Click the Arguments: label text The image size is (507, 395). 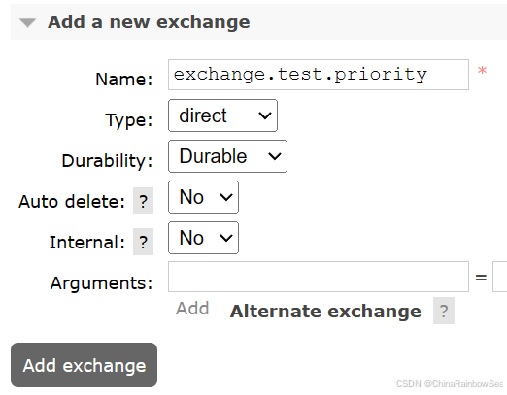(x=101, y=283)
